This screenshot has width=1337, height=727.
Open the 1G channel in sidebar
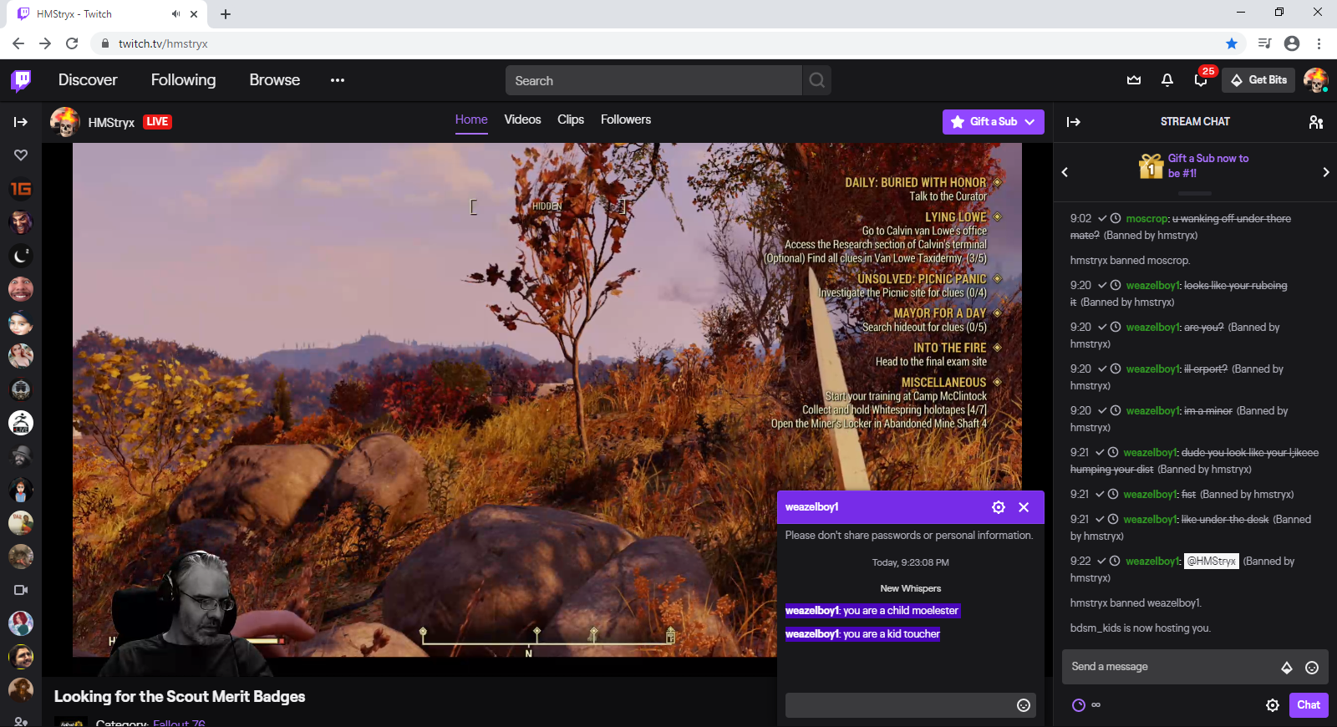(21, 189)
